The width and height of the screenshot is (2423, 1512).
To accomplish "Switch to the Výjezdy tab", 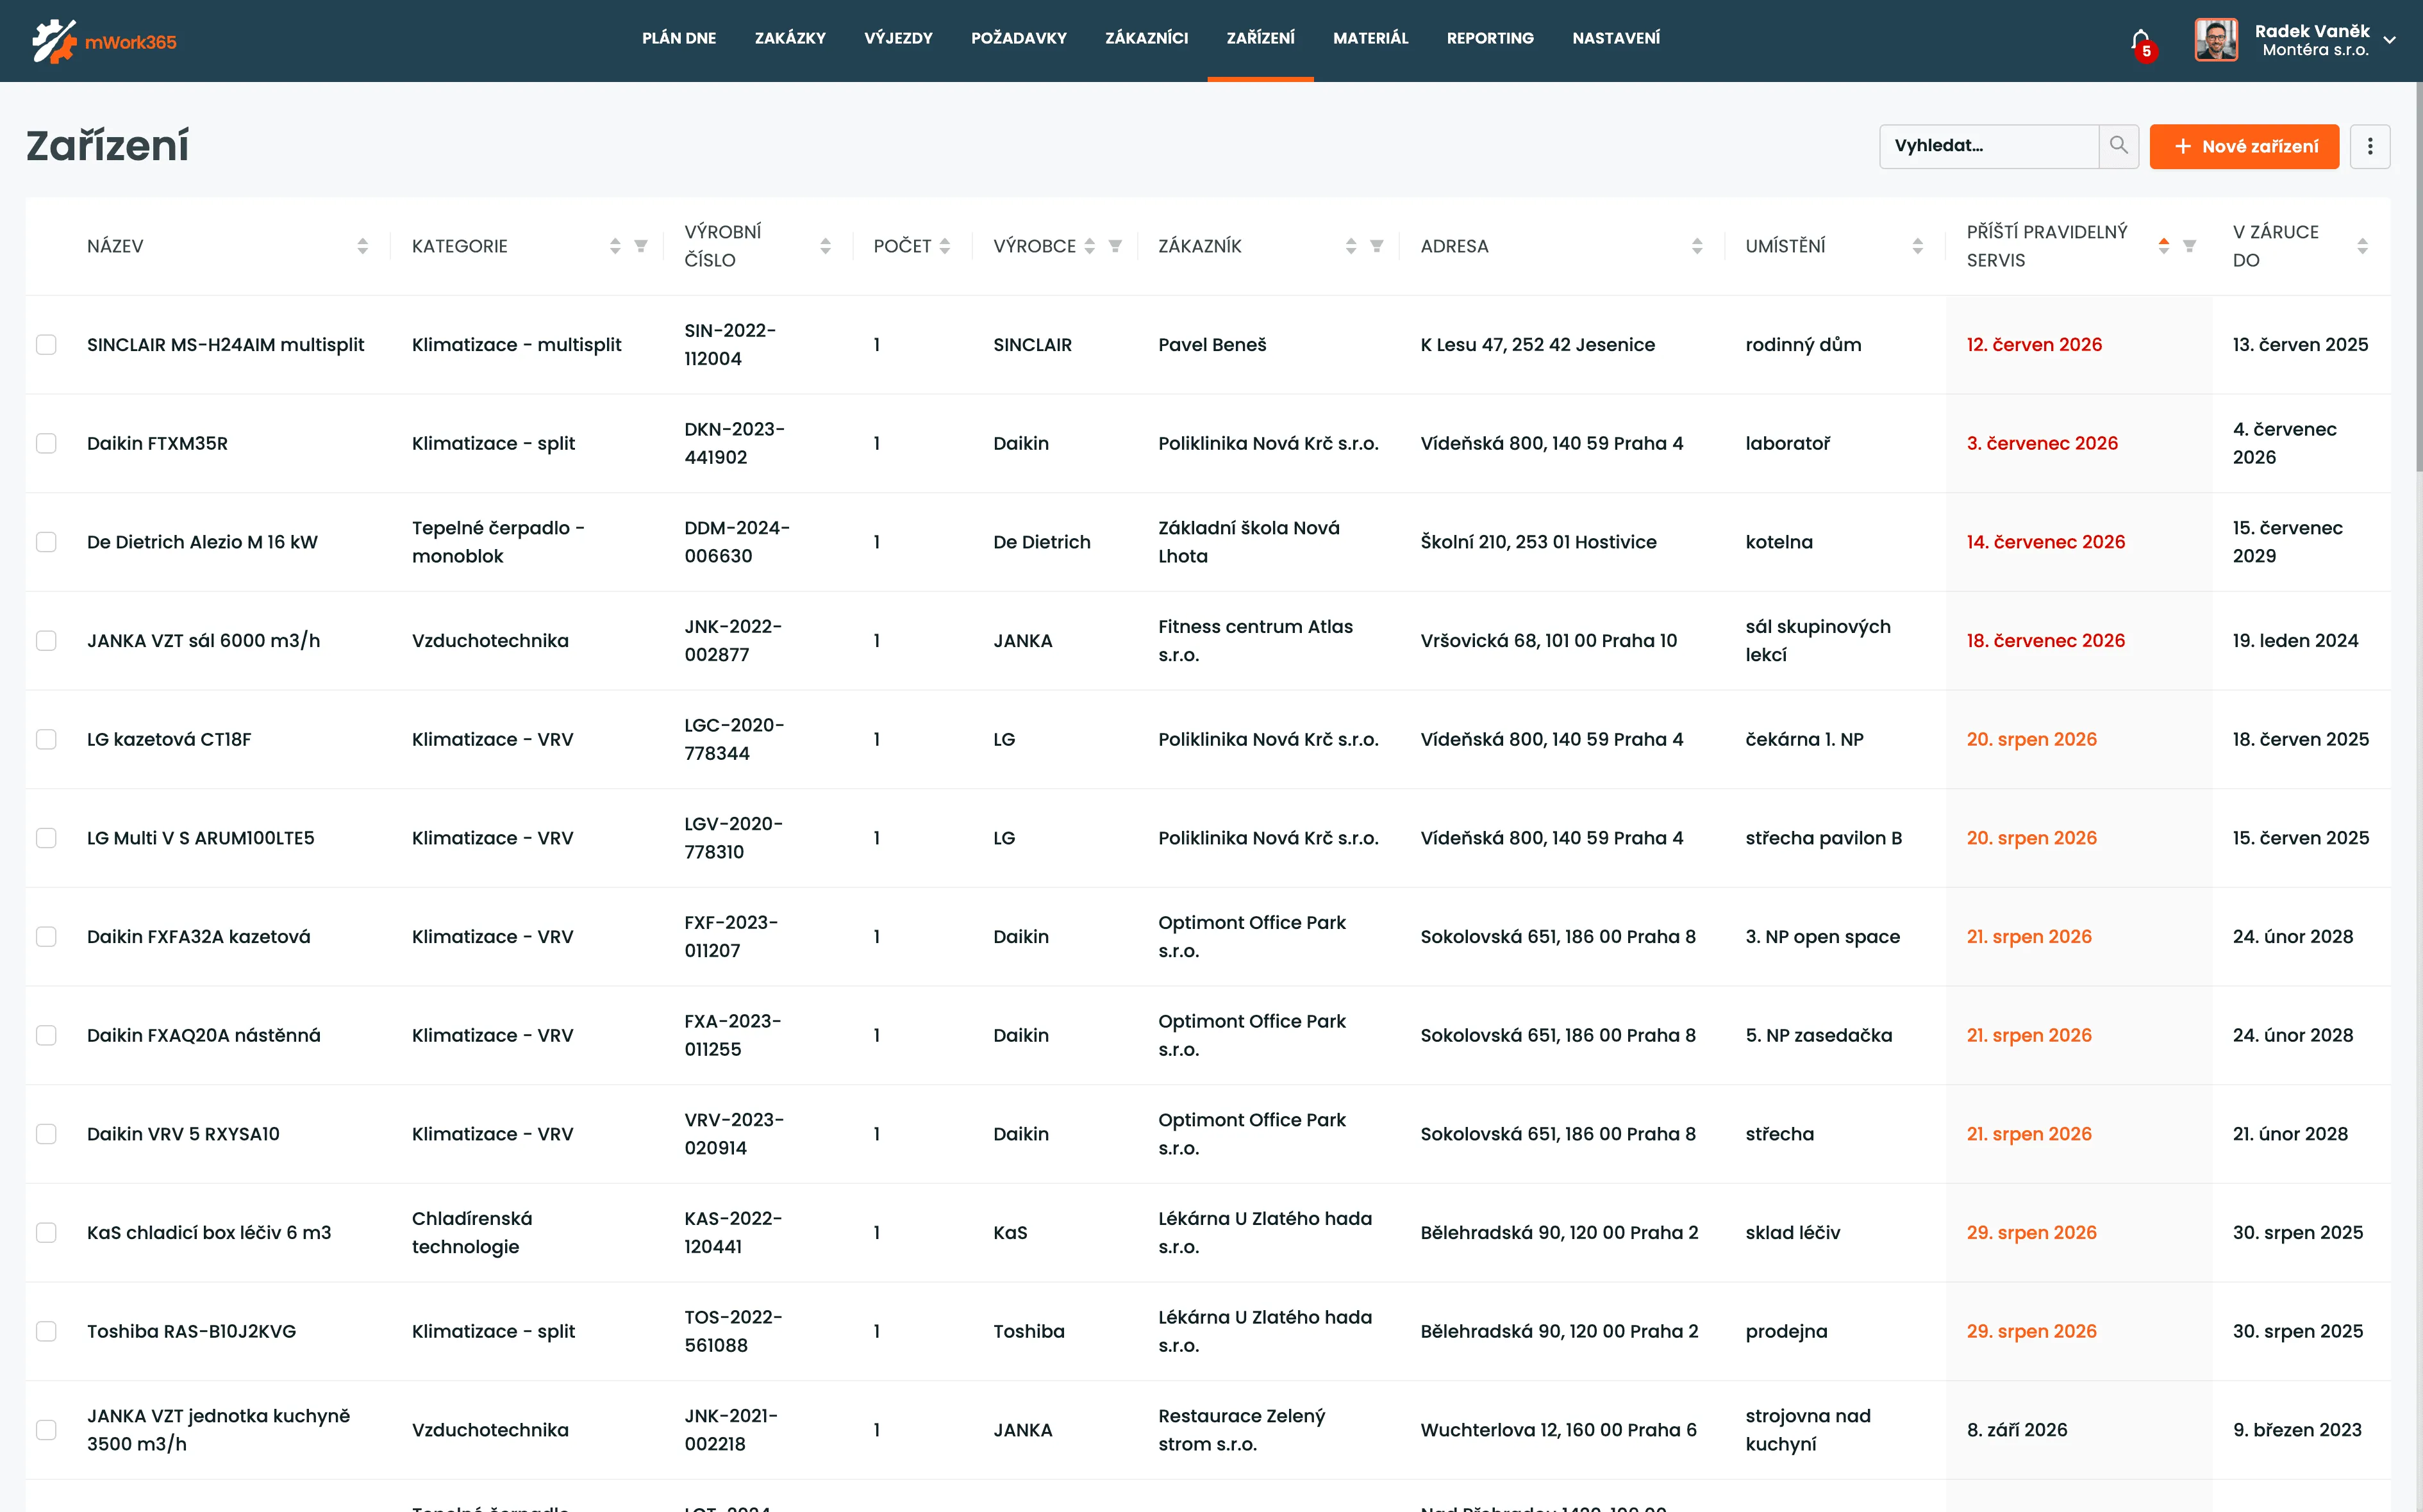I will pyautogui.click(x=899, y=38).
